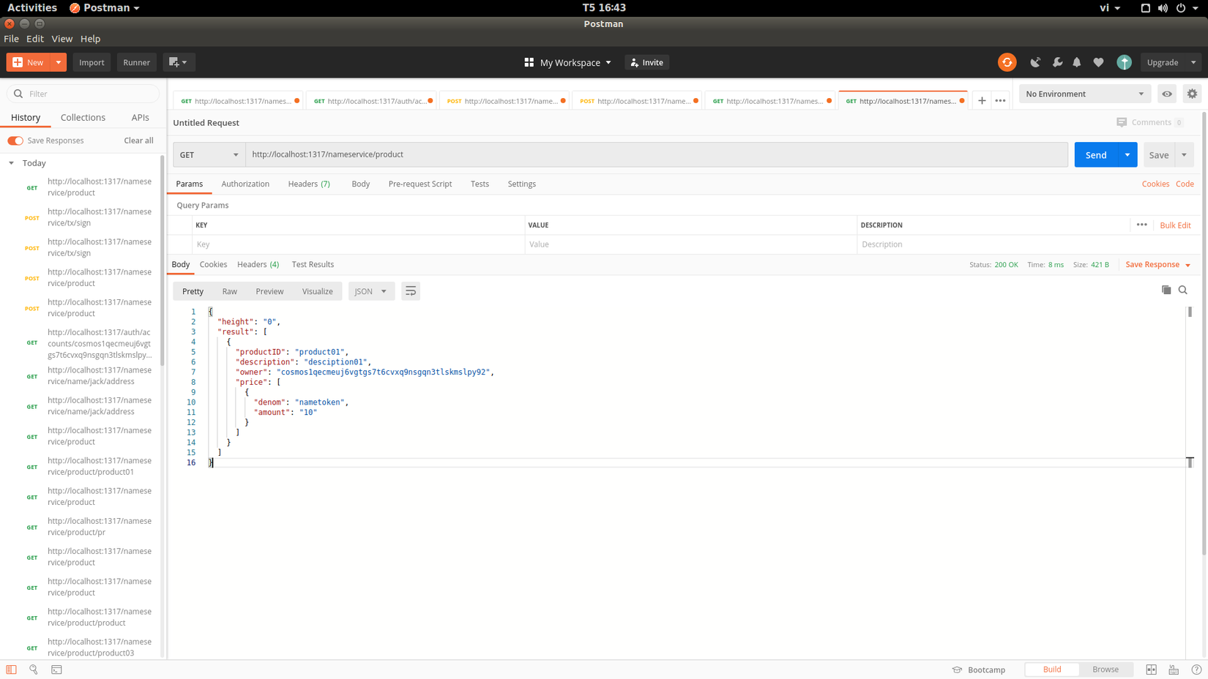Open the No Environment dropdown
The height and width of the screenshot is (679, 1208).
point(1084,94)
